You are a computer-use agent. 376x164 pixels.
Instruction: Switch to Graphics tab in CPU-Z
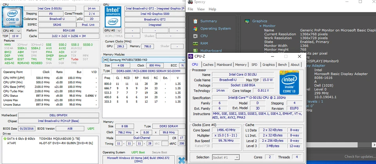268,65
